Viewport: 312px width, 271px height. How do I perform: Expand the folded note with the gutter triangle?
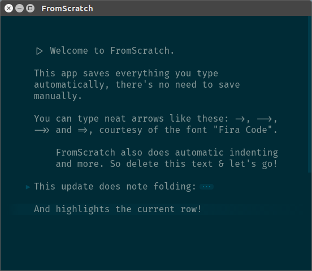[28, 187]
